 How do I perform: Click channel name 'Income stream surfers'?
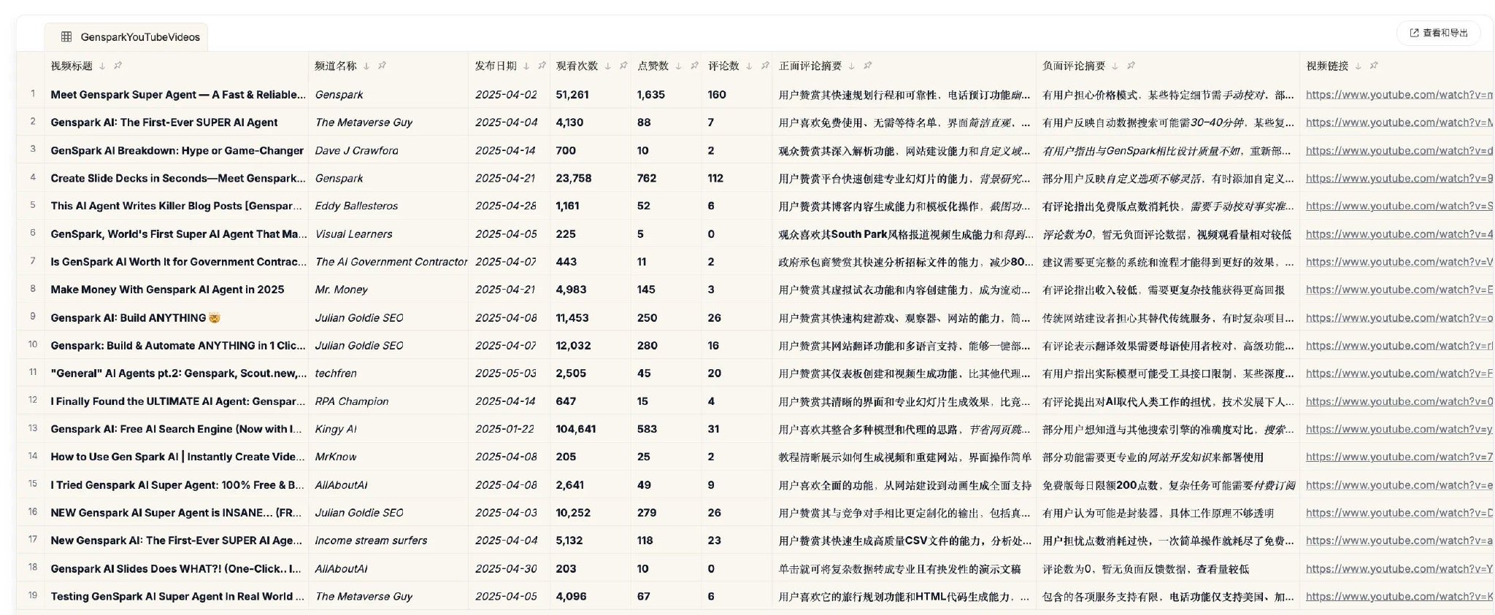click(x=372, y=541)
